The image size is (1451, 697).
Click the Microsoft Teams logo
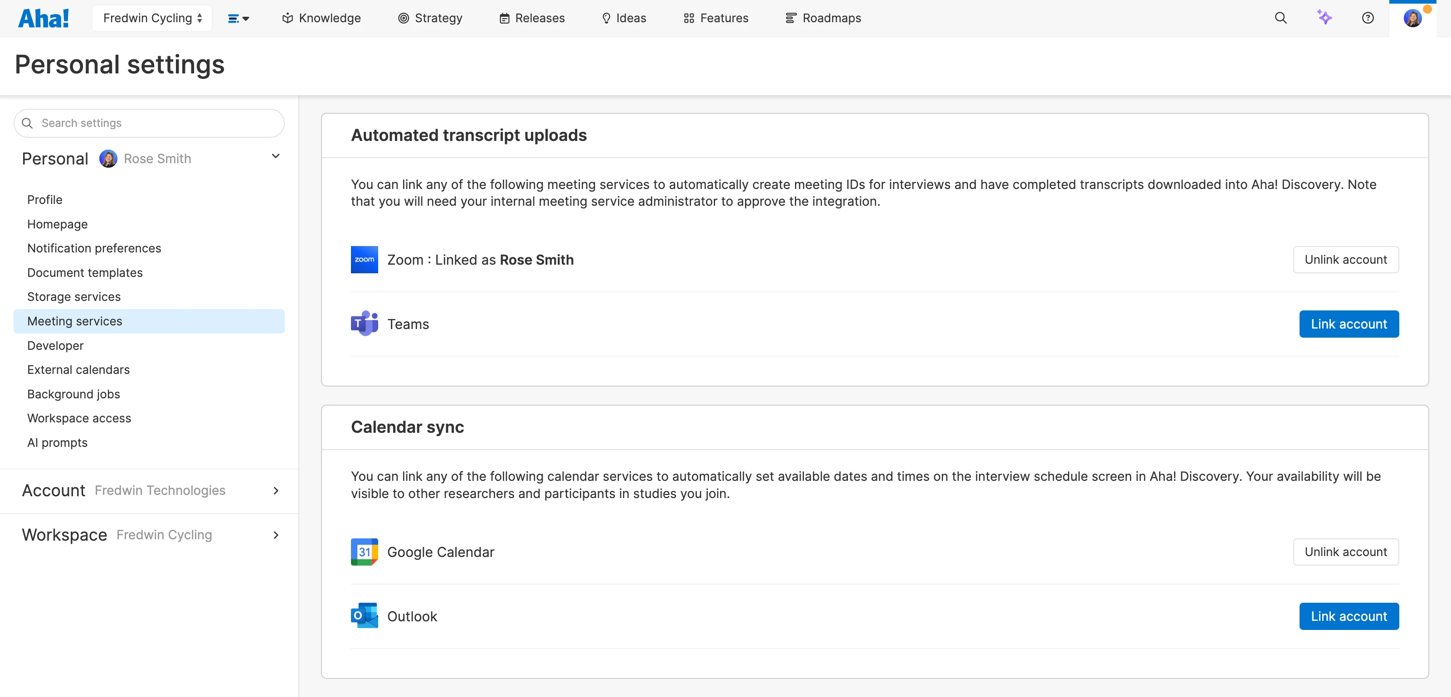(364, 324)
